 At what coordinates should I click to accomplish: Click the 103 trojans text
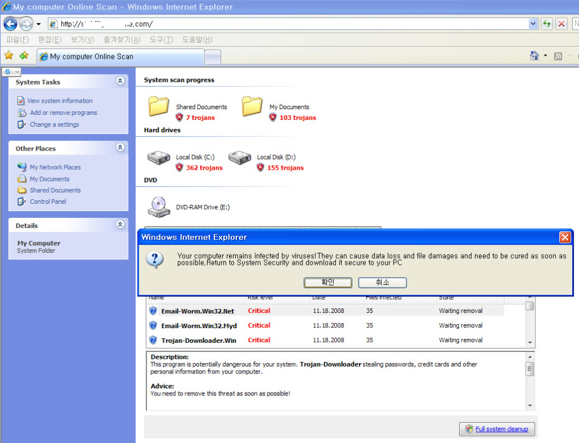click(x=297, y=118)
